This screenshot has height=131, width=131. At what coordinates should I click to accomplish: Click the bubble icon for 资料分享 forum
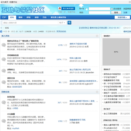click(4, 82)
